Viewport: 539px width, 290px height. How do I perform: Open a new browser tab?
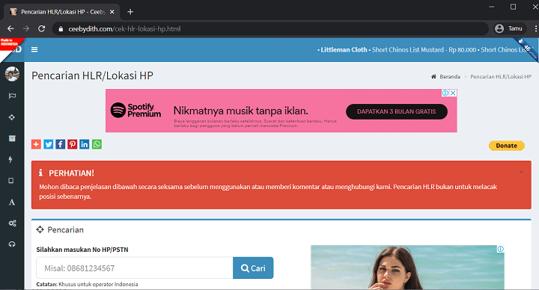pos(130,12)
